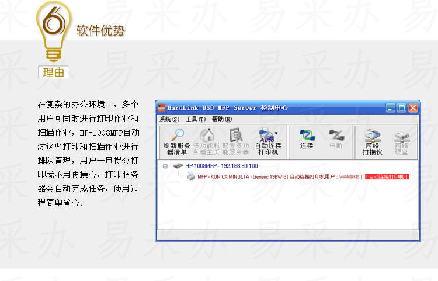438x281 pixels.
Task: Open the 系统(S) menu
Action: coord(169,119)
